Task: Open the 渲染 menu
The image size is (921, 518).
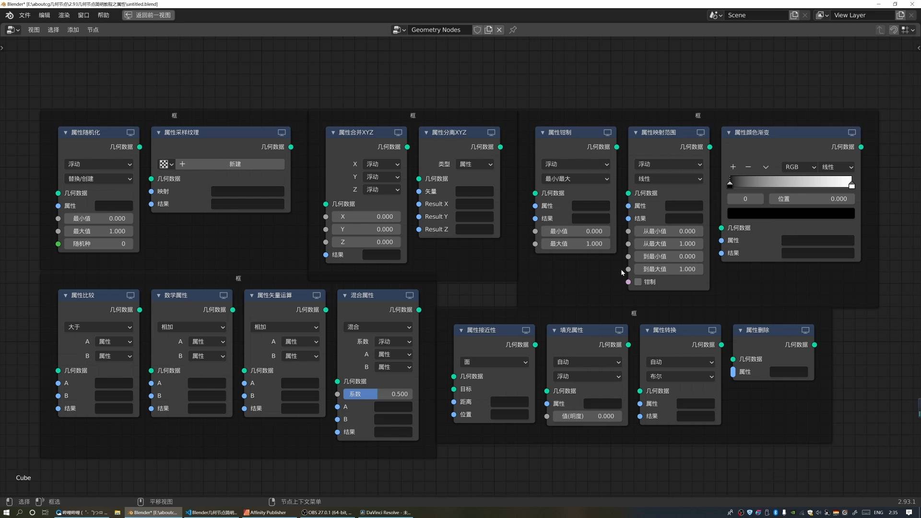Action: tap(64, 15)
